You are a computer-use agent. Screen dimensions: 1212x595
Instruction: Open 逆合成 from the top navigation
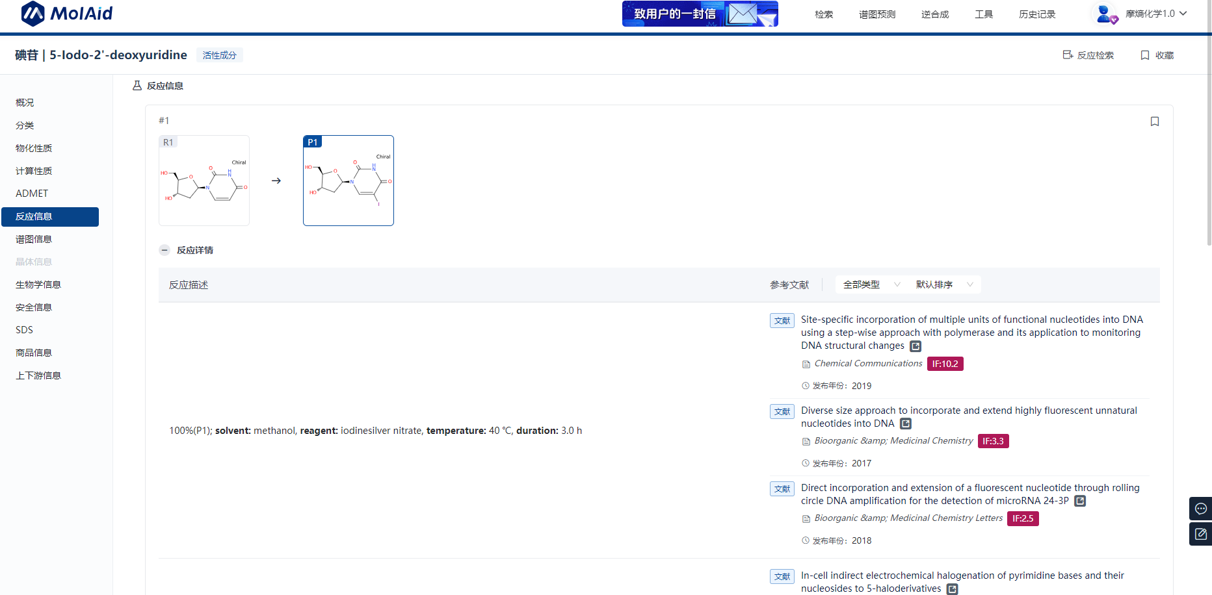coord(934,14)
